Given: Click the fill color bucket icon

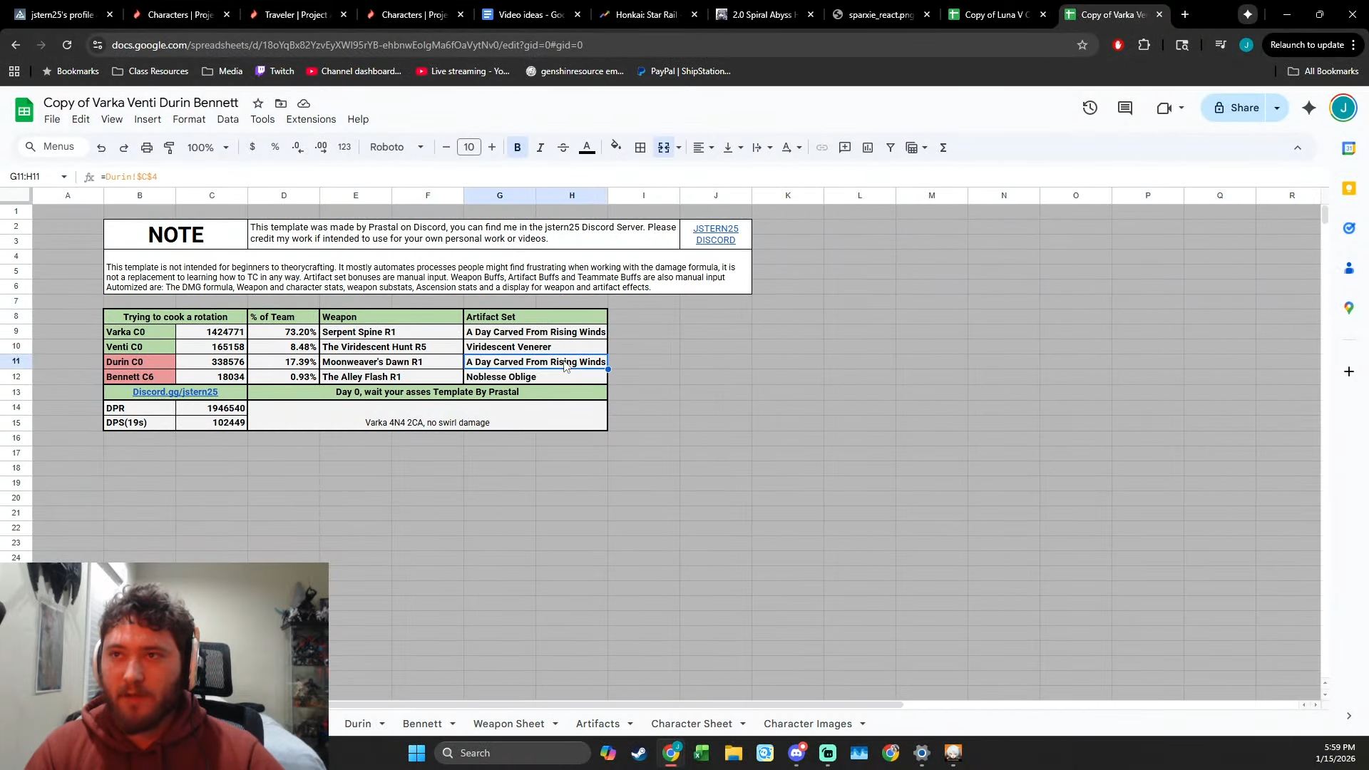Looking at the screenshot, I should tap(616, 147).
